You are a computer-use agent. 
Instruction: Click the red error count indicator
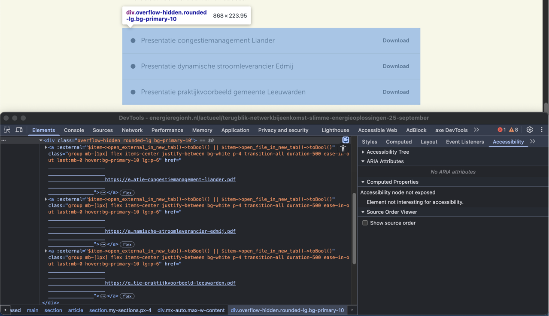coord(501,130)
